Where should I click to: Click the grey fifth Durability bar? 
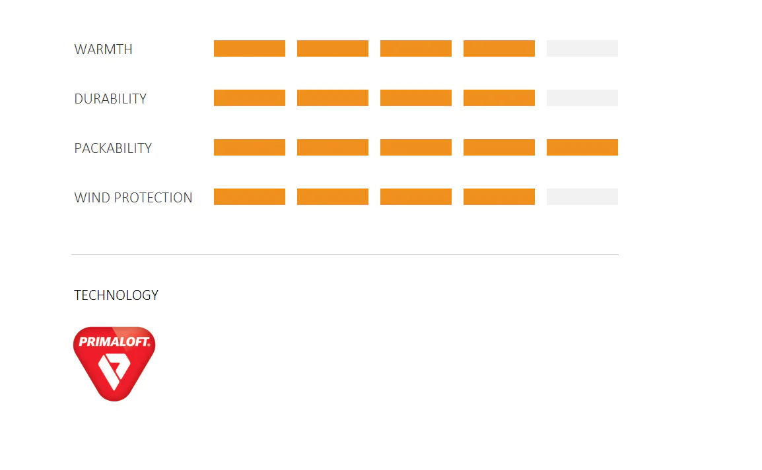pyautogui.click(x=582, y=98)
